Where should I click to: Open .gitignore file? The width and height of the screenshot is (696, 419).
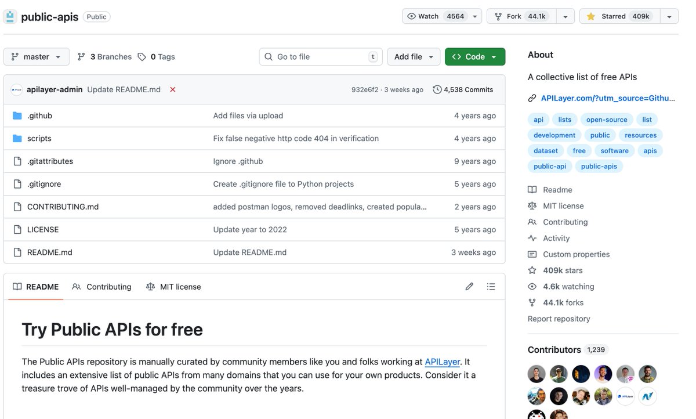coord(44,184)
